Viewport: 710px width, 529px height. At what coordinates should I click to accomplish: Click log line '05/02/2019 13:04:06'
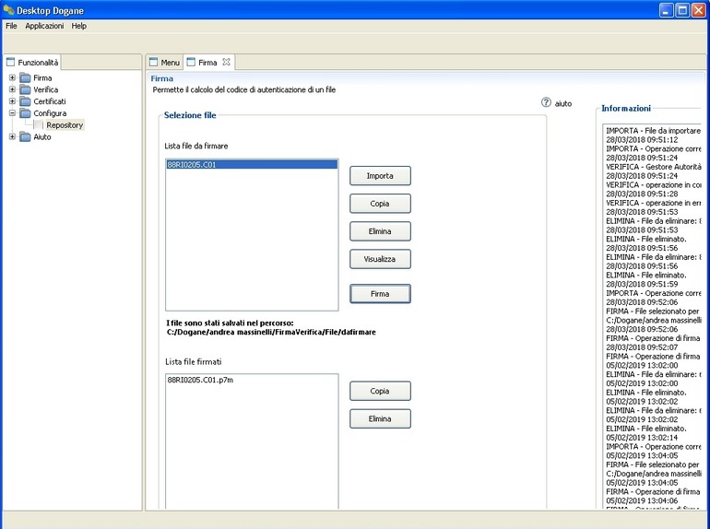(x=642, y=500)
